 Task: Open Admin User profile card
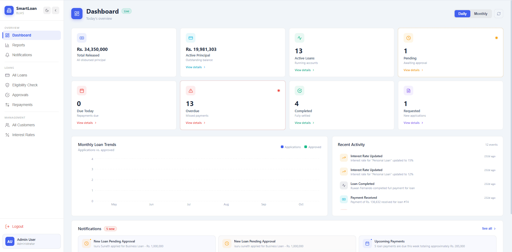point(31,241)
